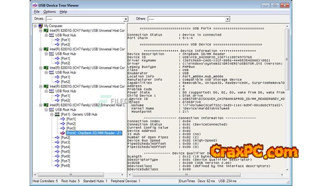This screenshot has height=186, width=322.
Task: Click the ChipBank SD/MM Reader device icon
Action: [x=63, y=133]
